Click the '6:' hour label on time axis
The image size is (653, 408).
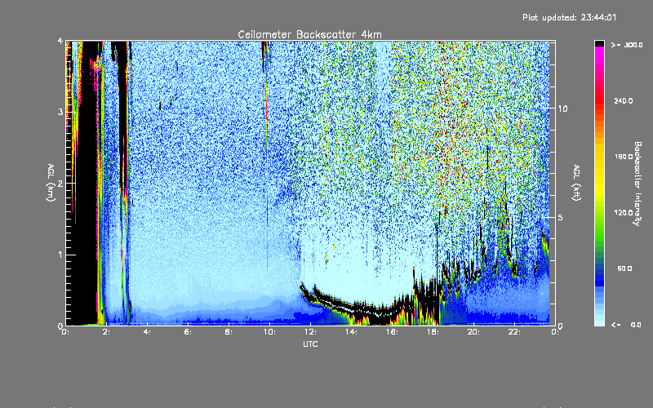pos(188,332)
